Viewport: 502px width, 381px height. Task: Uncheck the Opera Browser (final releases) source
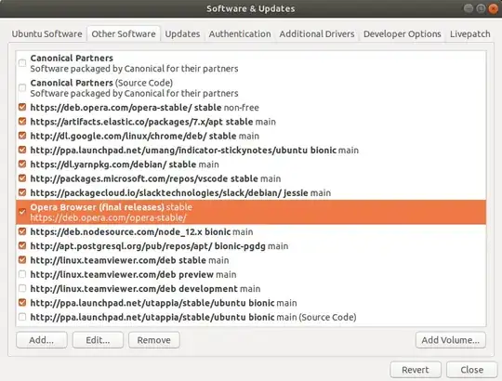22,212
